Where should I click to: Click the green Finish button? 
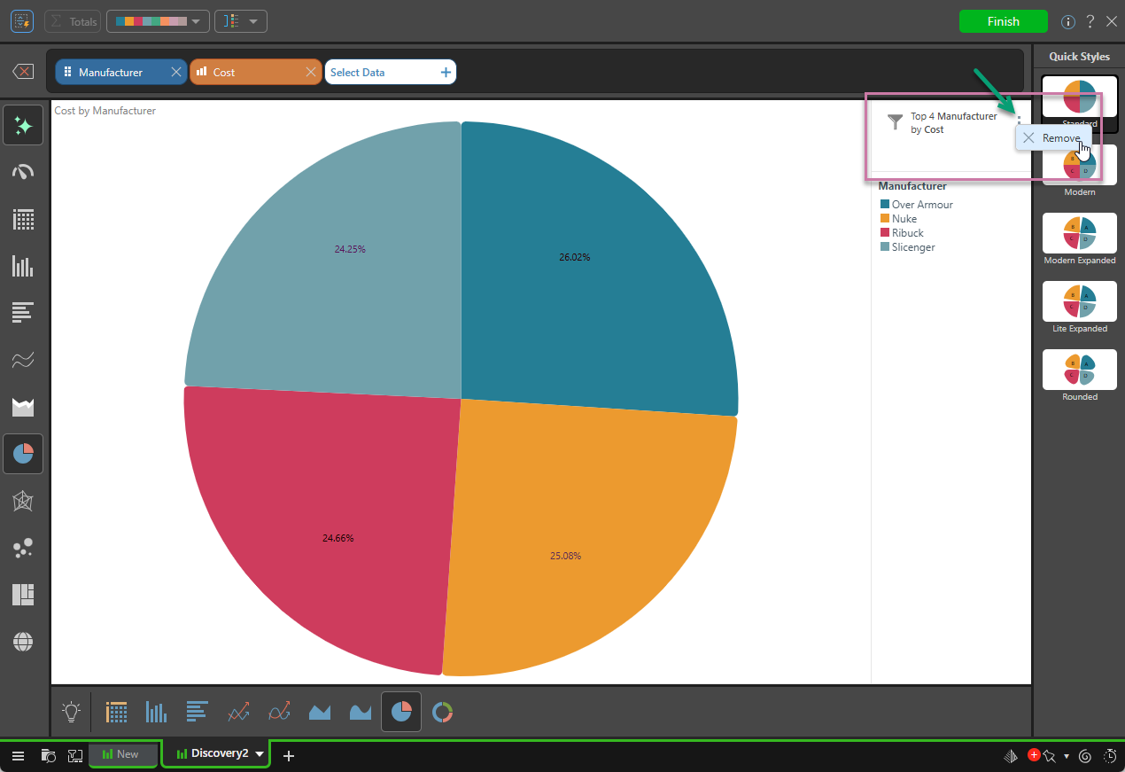point(1003,21)
